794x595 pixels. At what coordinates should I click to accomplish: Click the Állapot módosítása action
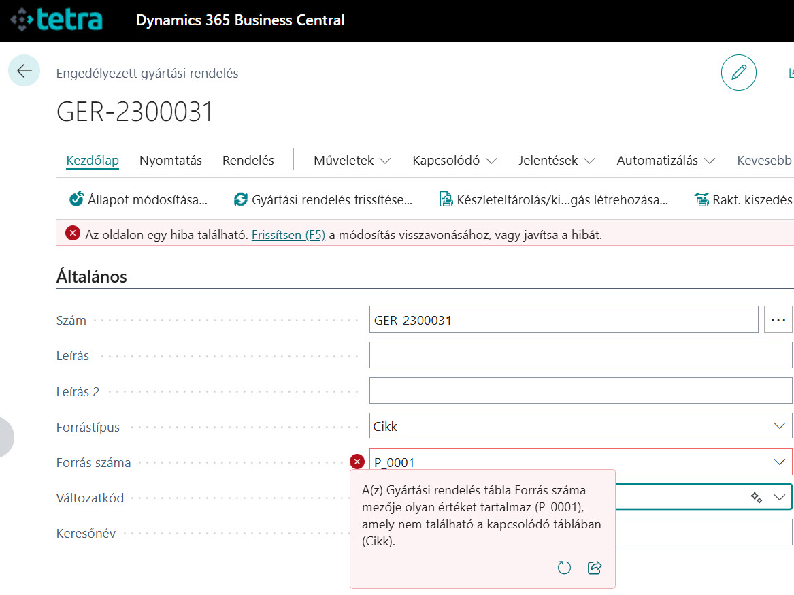[139, 199]
